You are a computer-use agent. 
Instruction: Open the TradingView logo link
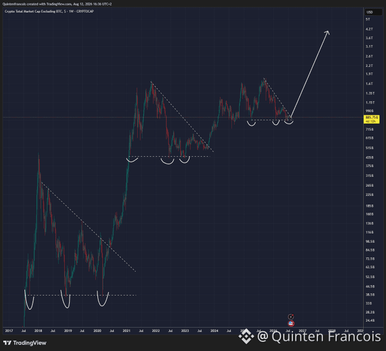(x=25, y=342)
